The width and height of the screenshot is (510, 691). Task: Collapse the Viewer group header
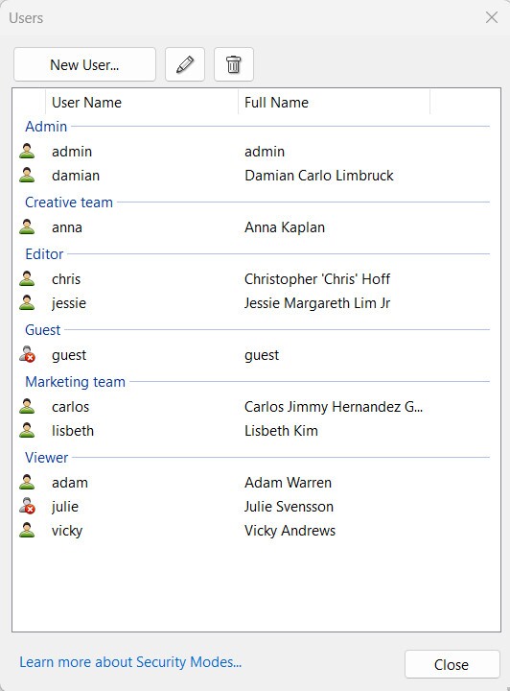point(47,458)
